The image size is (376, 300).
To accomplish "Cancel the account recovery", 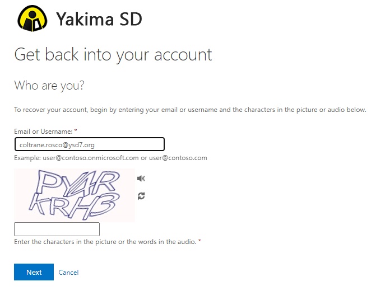I will (x=68, y=273).
